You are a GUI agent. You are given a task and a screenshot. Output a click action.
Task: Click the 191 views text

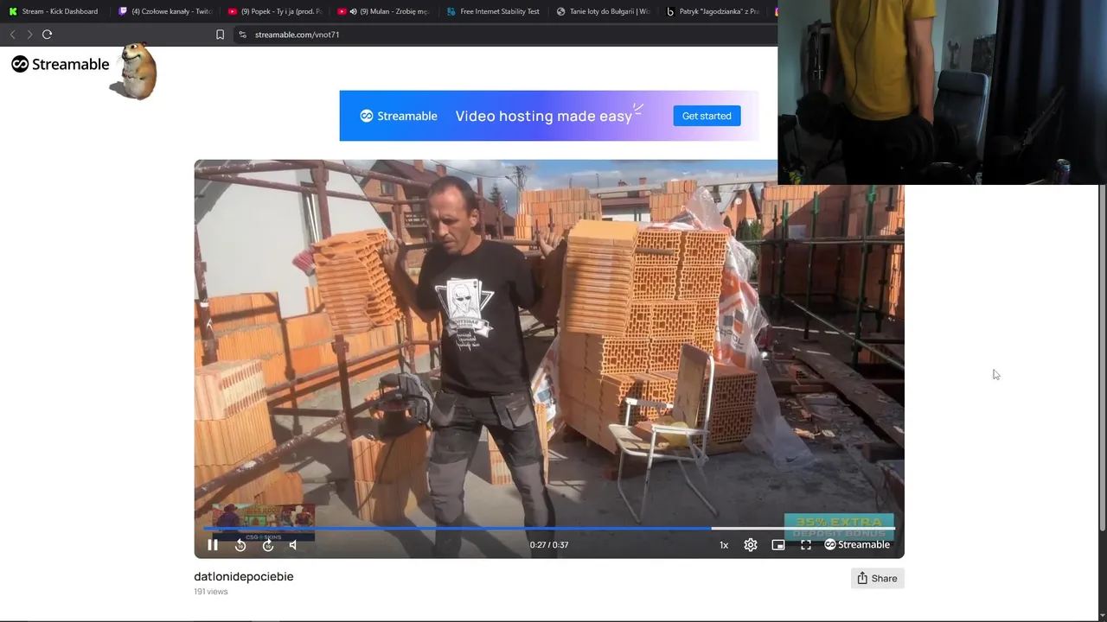(211, 592)
